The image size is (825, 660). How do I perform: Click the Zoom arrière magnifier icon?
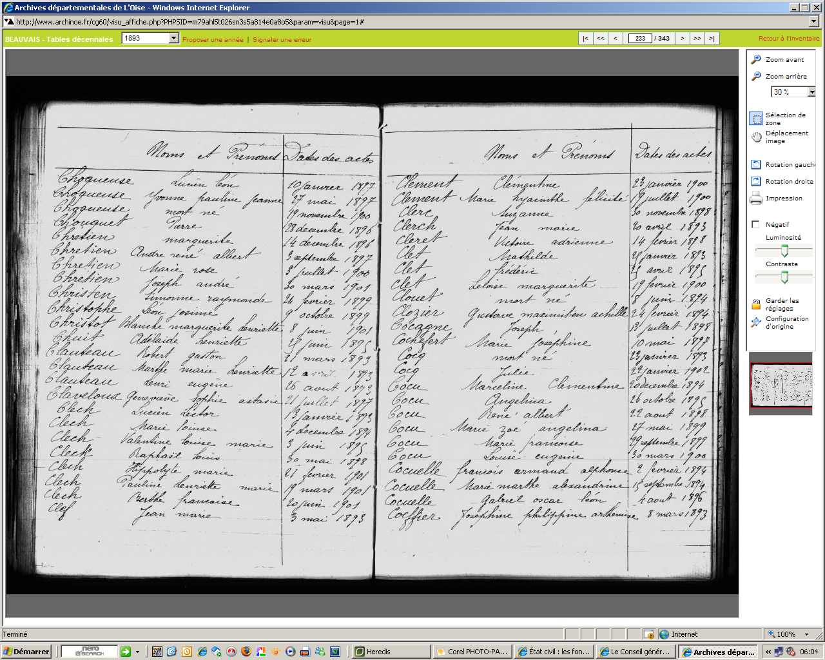pyautogui.click(x=756, y=76)
